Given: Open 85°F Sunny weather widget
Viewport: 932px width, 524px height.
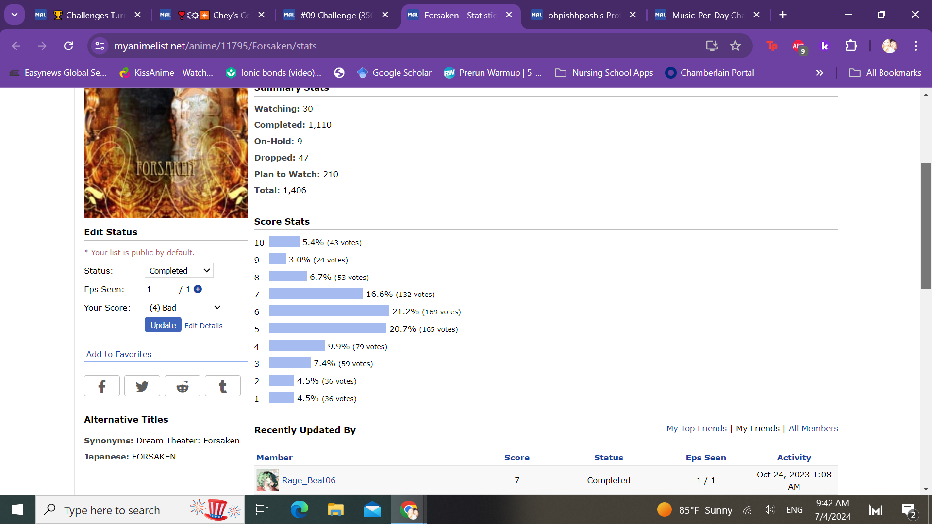Looking at the screenshot, I should [695, 510].
